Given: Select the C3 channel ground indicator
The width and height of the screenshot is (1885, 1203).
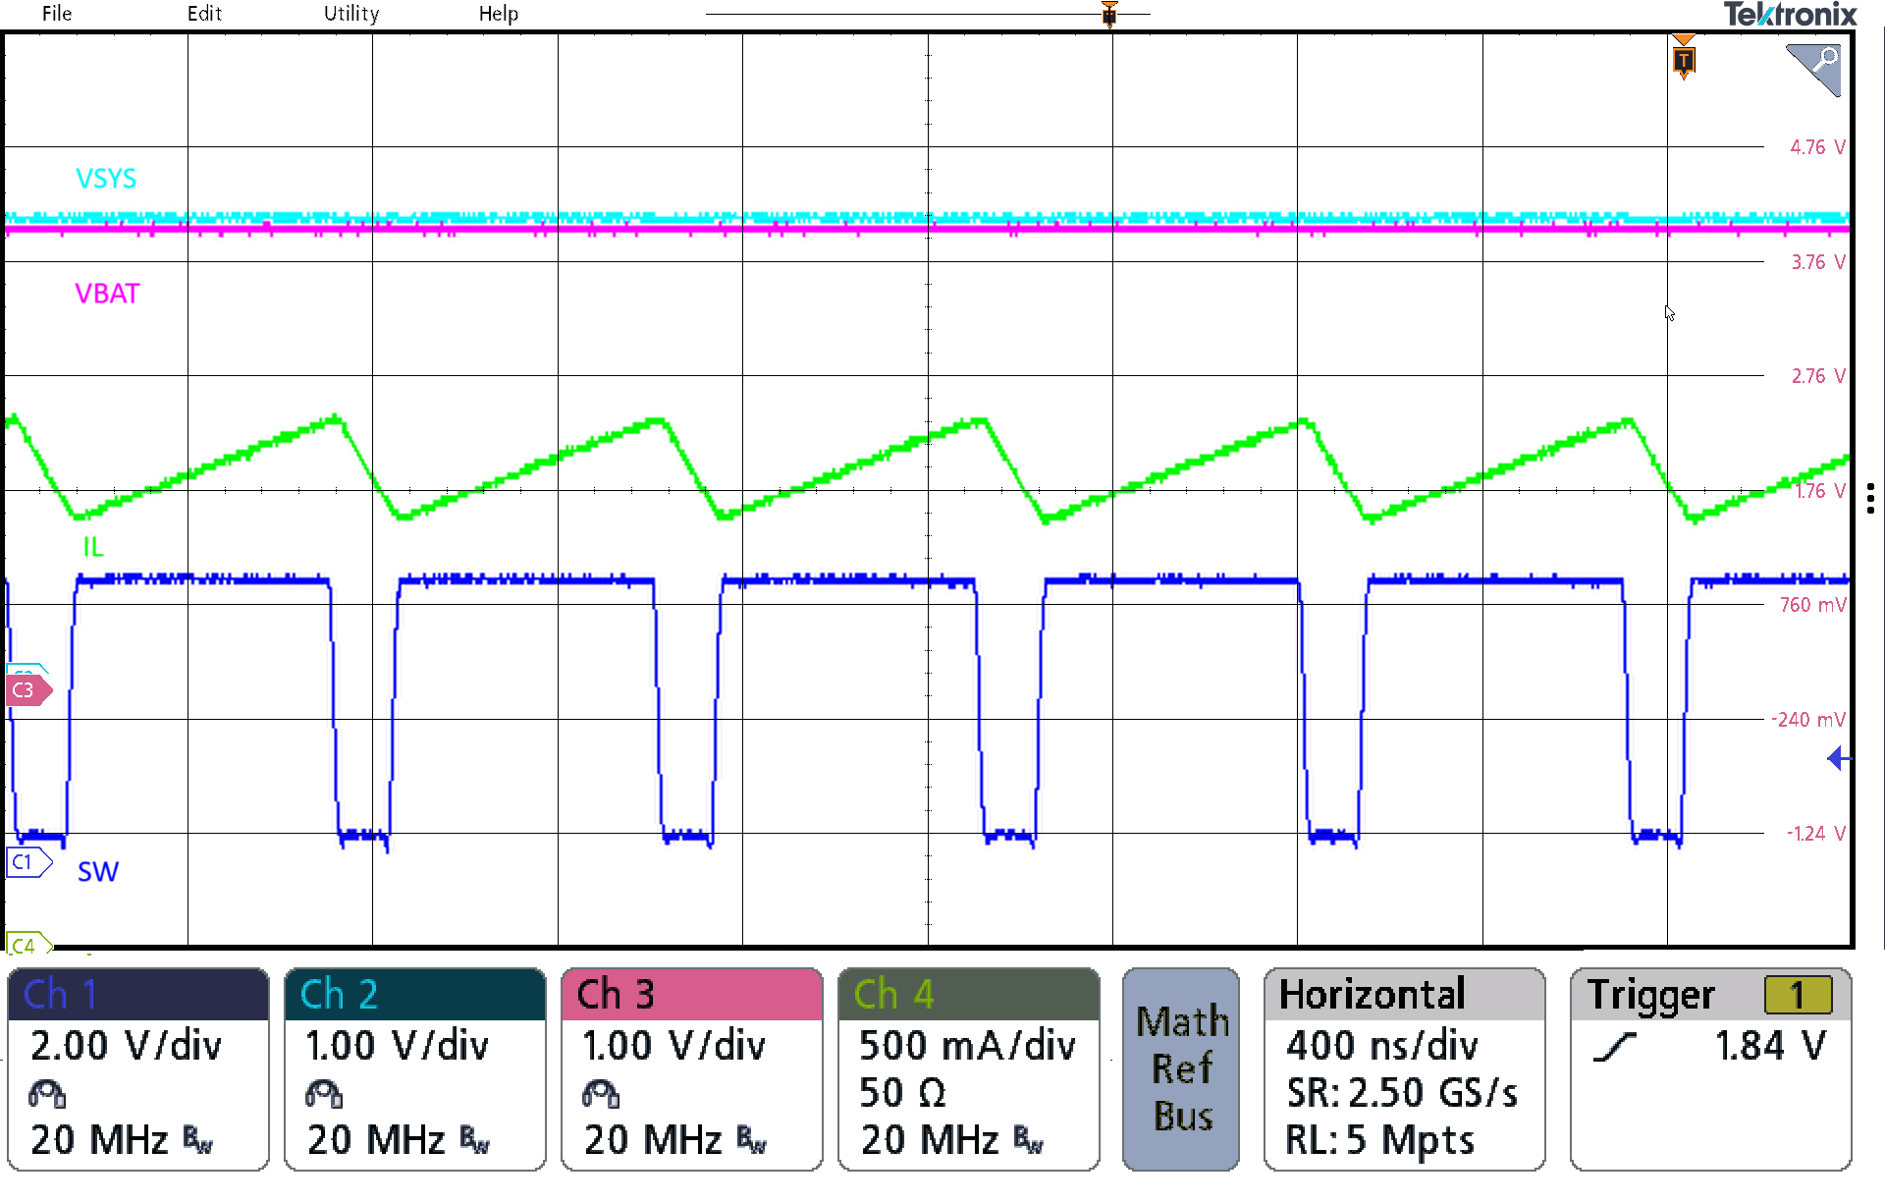Looking at the screenshot, I should tap(26, 689).
